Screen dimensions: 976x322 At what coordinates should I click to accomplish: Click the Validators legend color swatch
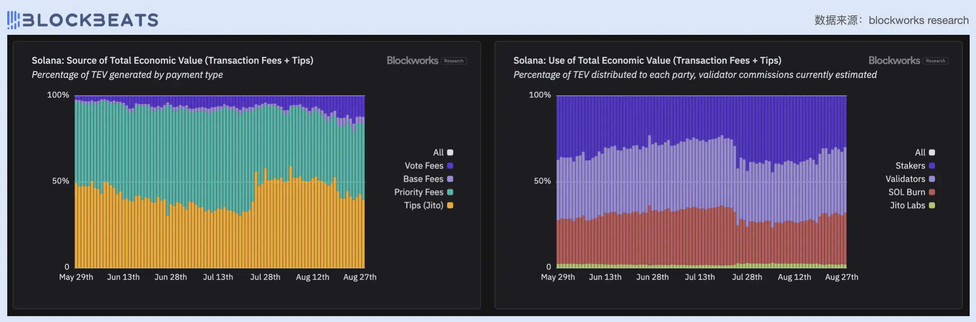932,179
